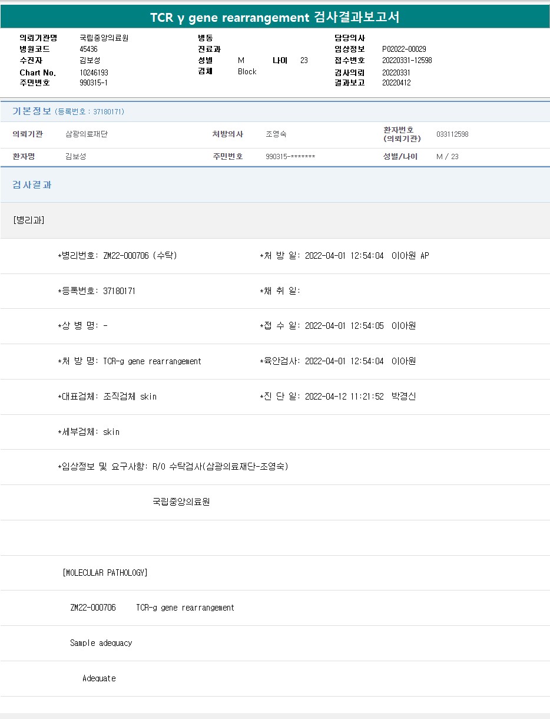Select the 검사결과 section header
The height and width of the screenshot is (719, 550).
pyautogui.click(x=32, y=185)
